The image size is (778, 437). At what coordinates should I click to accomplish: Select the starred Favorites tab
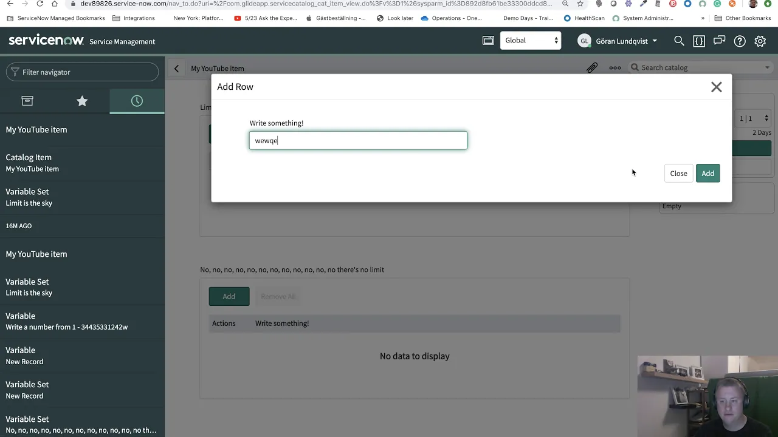(x=82, y=101)
